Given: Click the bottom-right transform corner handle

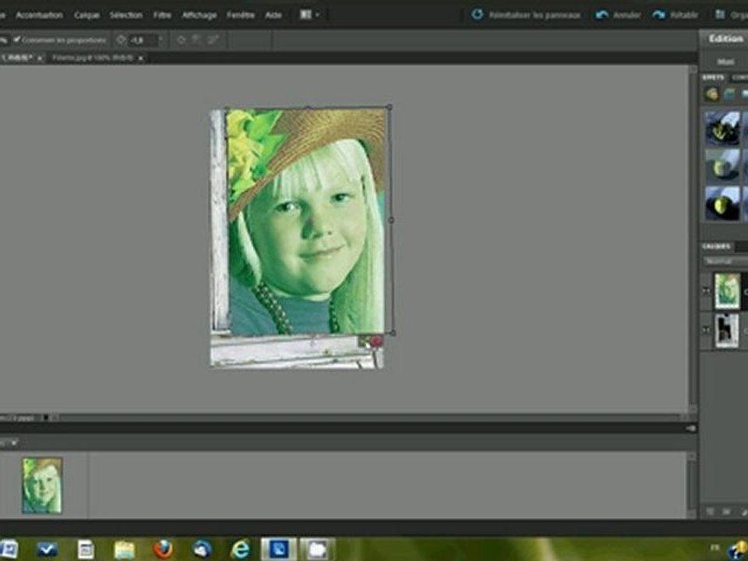Looking at the screenshot, I should pyautogui.click(x=393, y=332).
